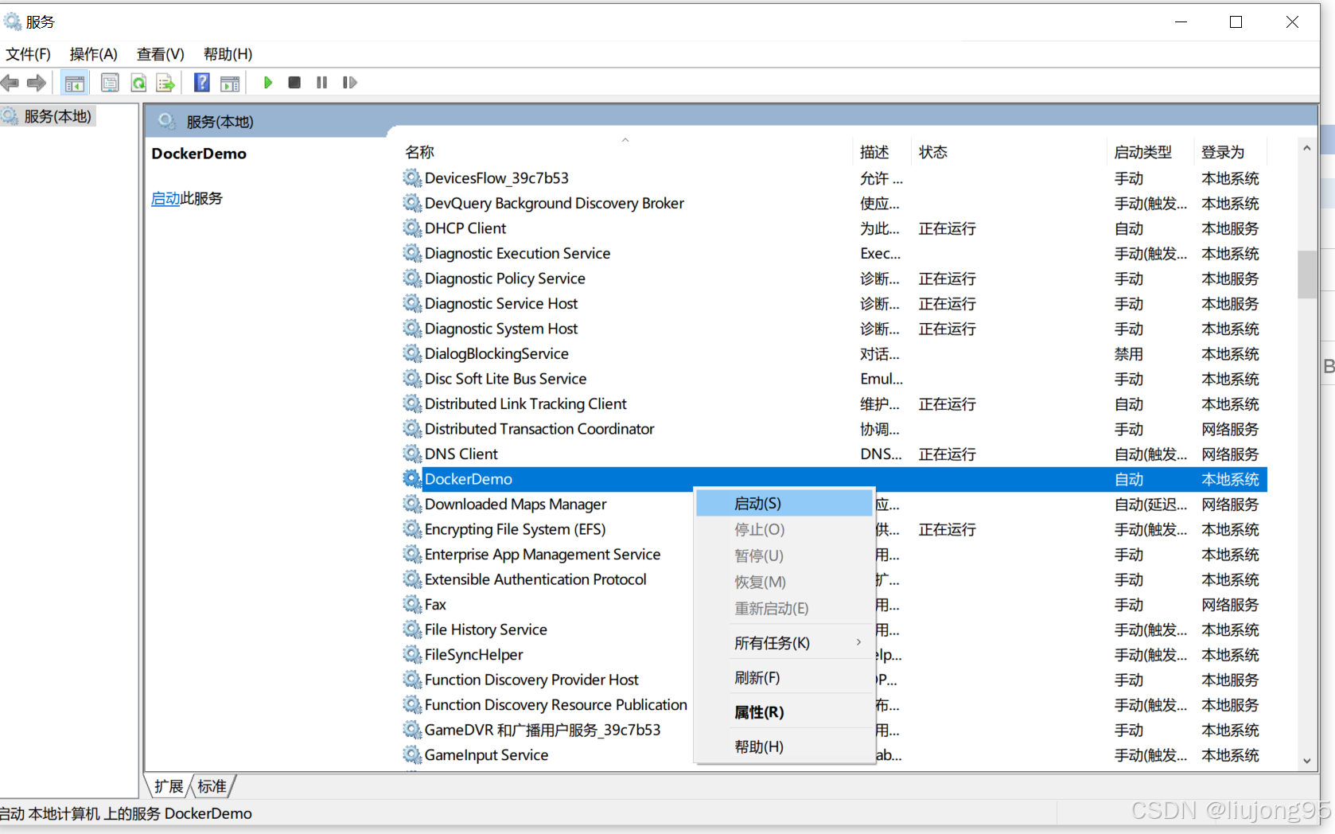Navigate back with the left arrow icon
This screenshot has width=1335, height=834.
[10, 82]
